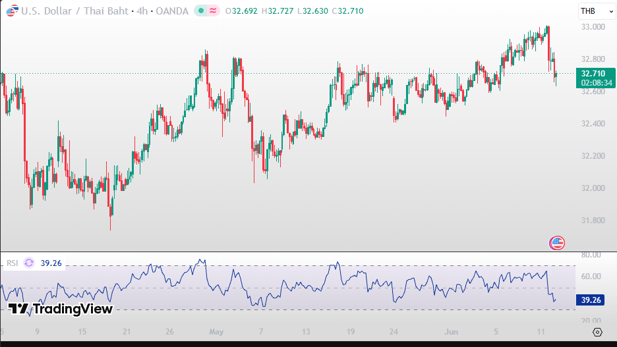Click the RSI refresh indicator icon
The width and height of the screenshot is (617, 347).
[x=29, y=263]
